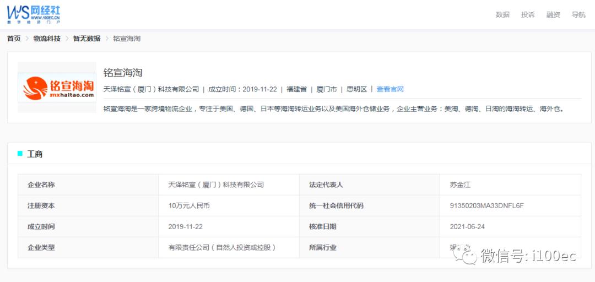
Task: Click the credit code 91350203MA33DNFL6F
Action: [487, 205]
